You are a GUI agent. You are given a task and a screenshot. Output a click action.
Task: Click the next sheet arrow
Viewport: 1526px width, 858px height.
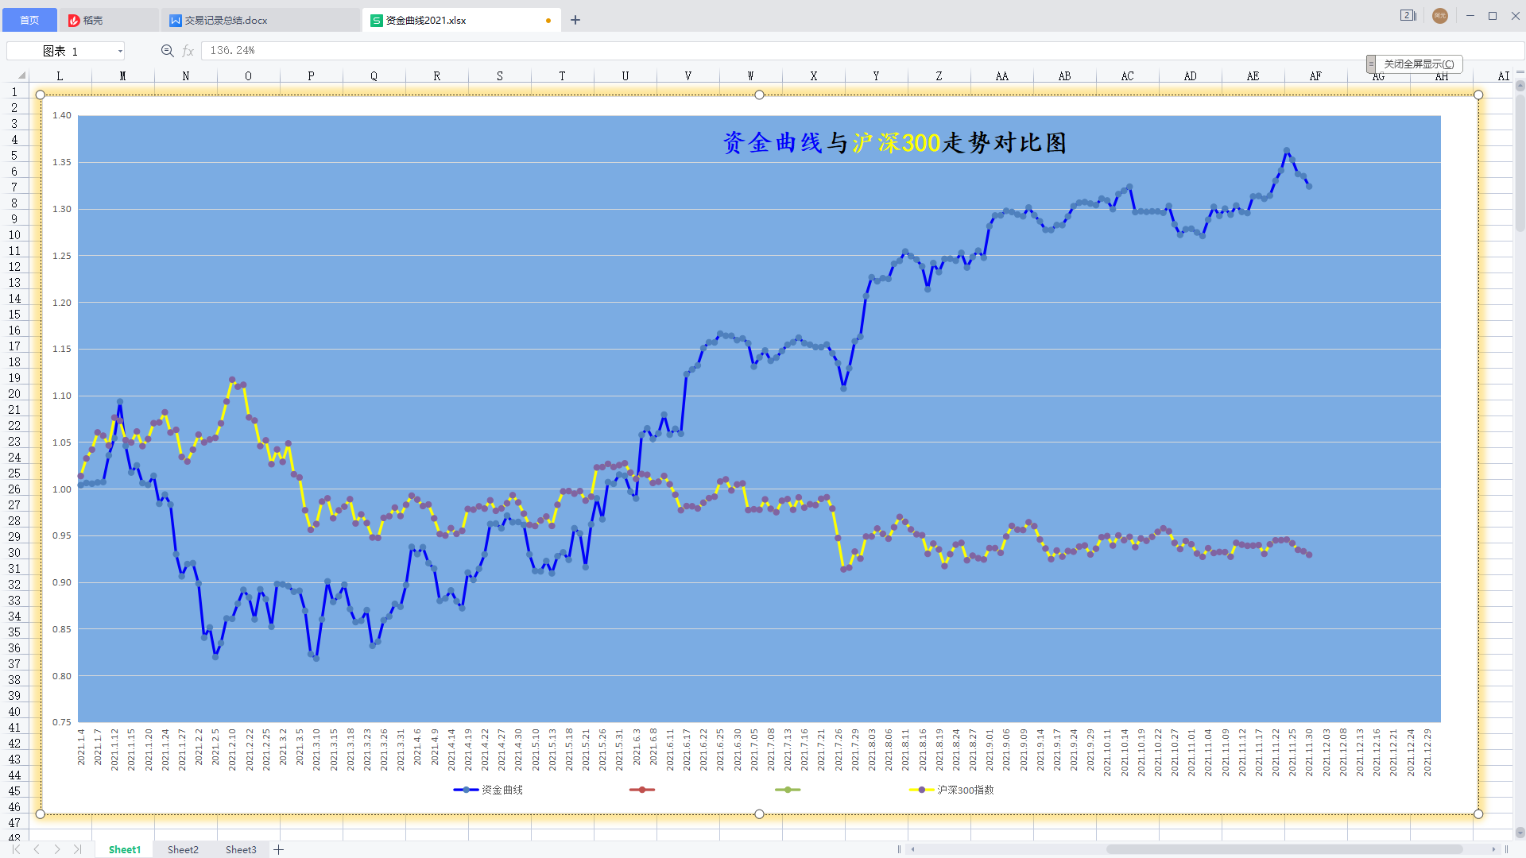[x=57, y=849]
